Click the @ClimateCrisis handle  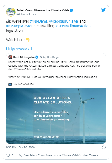[x=26, y=14]
